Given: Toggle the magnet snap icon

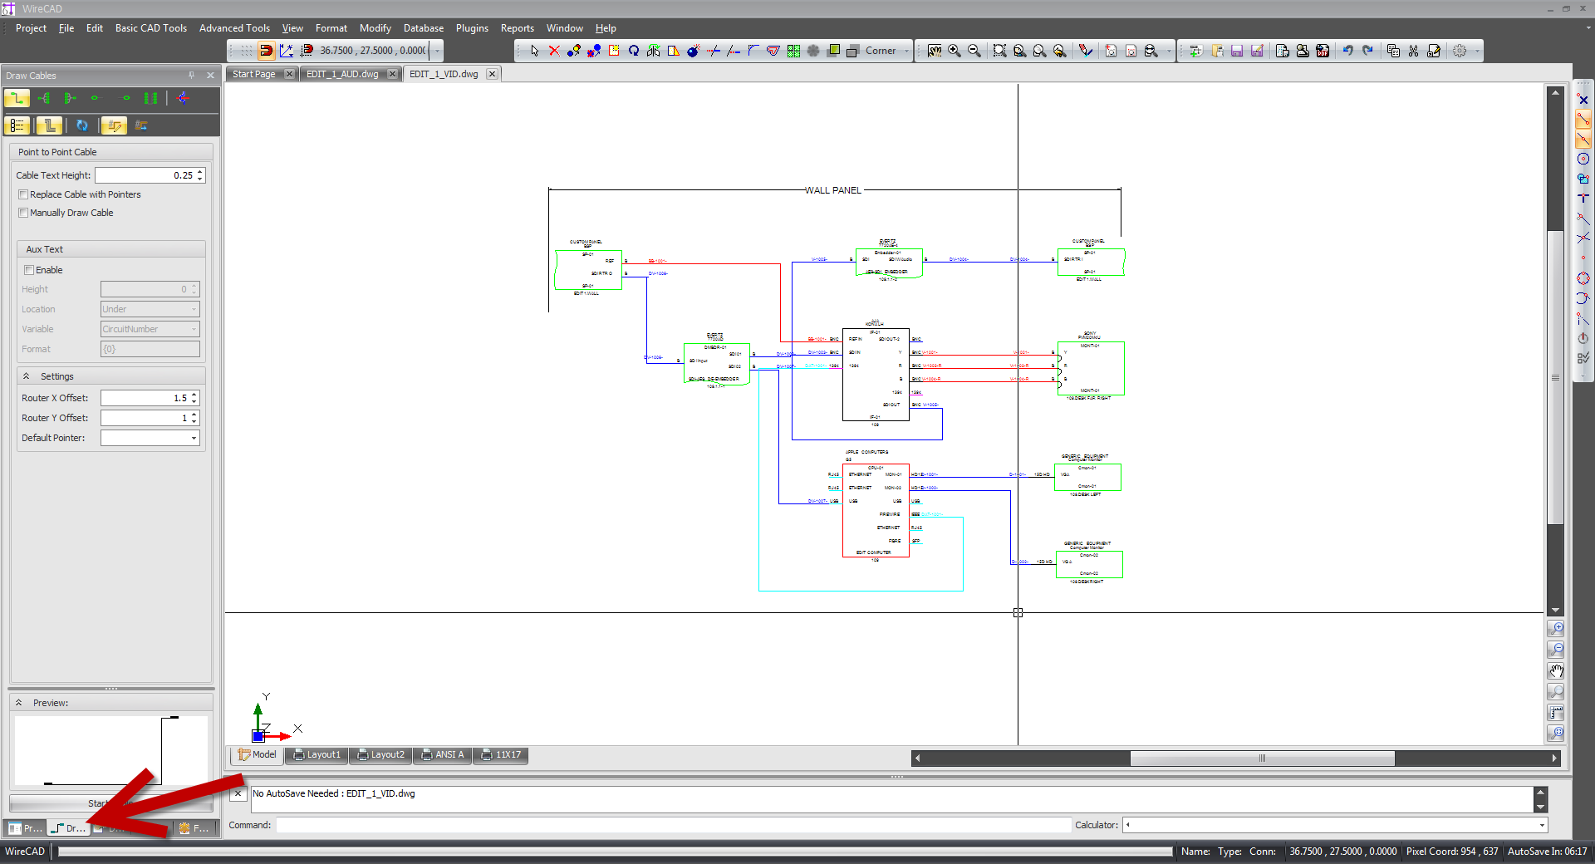Looking at the screenshot, I should (266, 51).
